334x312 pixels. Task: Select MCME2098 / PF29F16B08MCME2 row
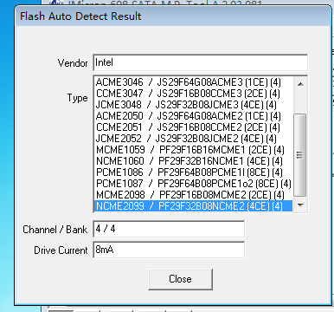(194, 195)
